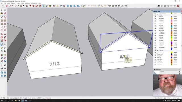Select the roof_clad tag row
The height and width of the screenshot is (102, 182).
tap(167, 56)
